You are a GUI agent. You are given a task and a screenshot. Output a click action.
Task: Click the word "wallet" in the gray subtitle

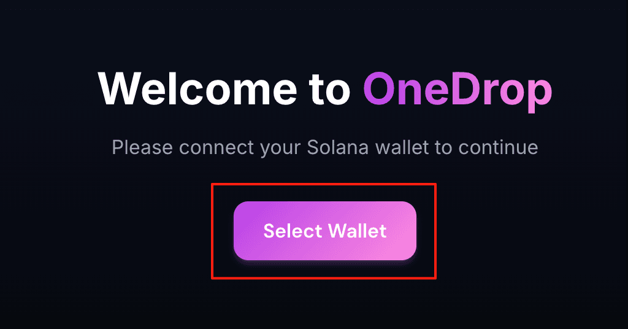[402, 147]
